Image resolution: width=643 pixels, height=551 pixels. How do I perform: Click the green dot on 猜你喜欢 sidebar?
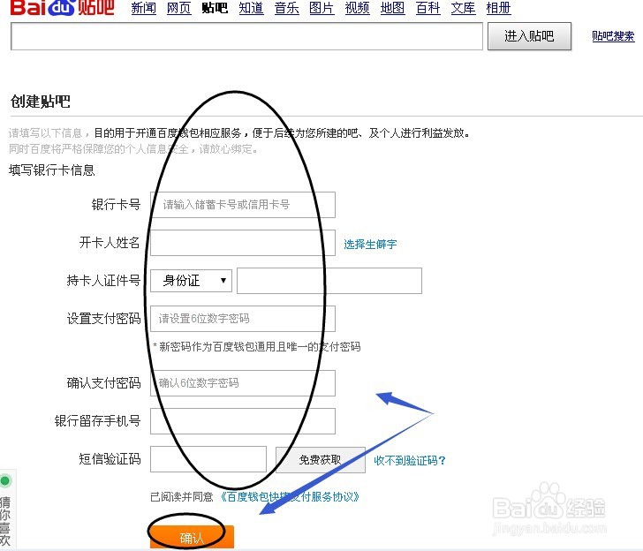[x=5, y=480]
